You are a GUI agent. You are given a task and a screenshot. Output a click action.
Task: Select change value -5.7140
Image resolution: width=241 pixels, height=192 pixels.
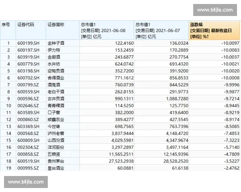(x=232, y=147)
